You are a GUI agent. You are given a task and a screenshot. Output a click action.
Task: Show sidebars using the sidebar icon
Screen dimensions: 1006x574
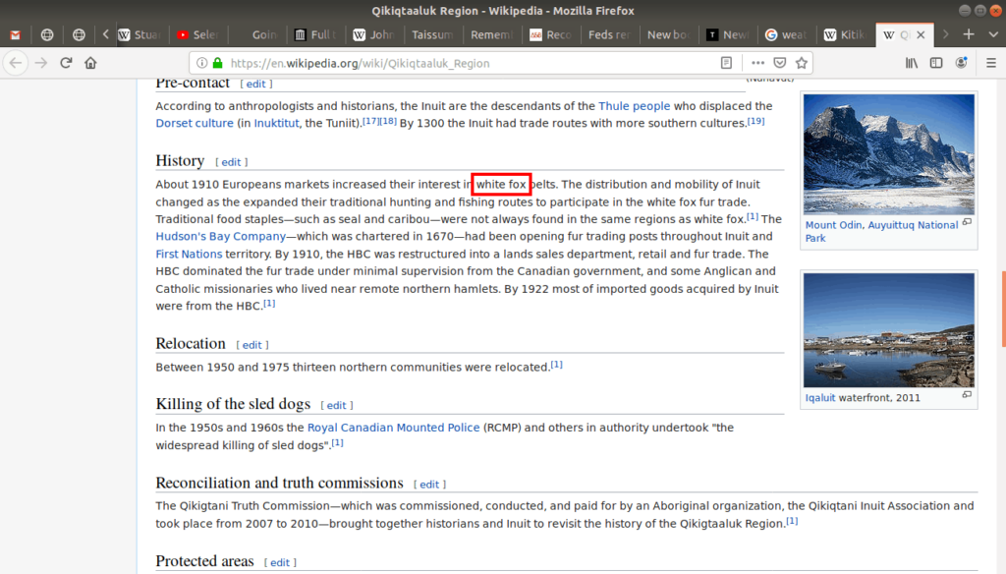click(936, 63)
